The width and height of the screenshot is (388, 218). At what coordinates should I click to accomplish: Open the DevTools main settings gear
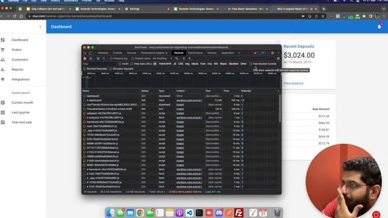click(x=272, y=53)
